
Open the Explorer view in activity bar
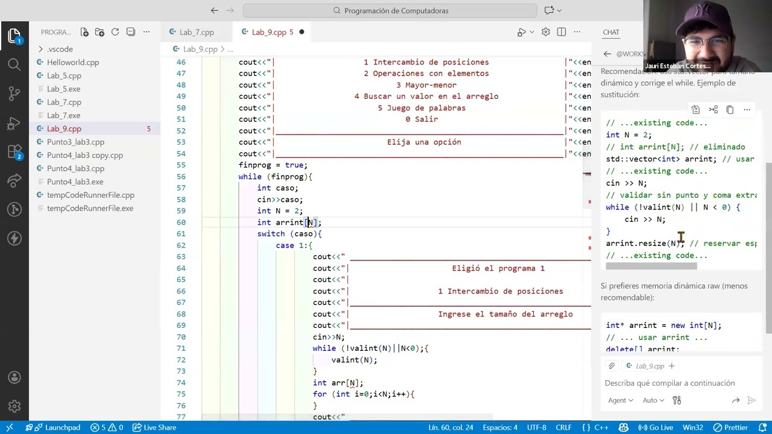coord(14,36)
